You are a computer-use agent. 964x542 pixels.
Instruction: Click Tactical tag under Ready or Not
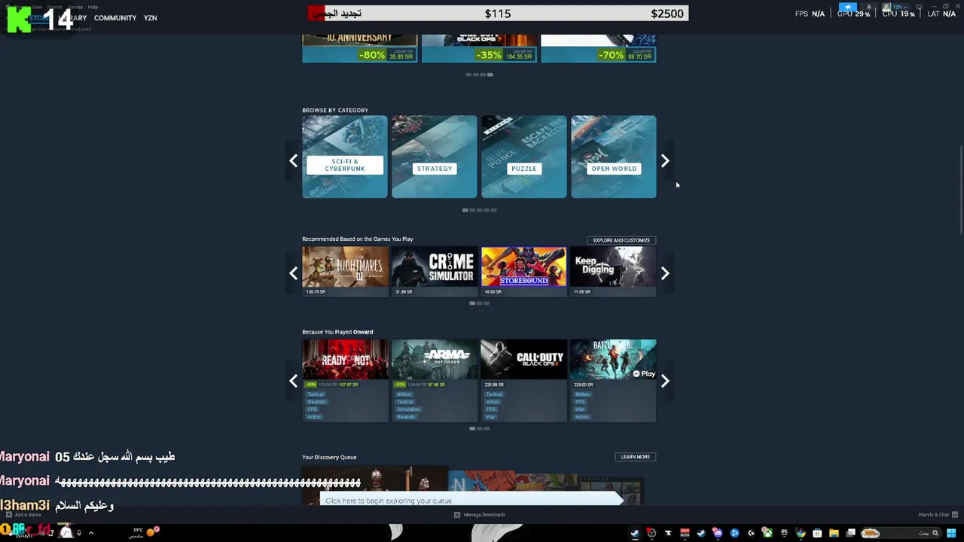click(x=316, y=394)
